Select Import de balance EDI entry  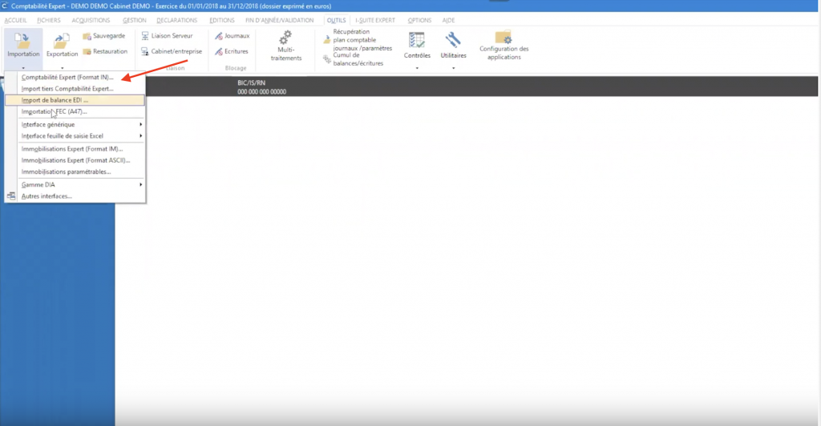pyautogui.click(x=75, y=100)
